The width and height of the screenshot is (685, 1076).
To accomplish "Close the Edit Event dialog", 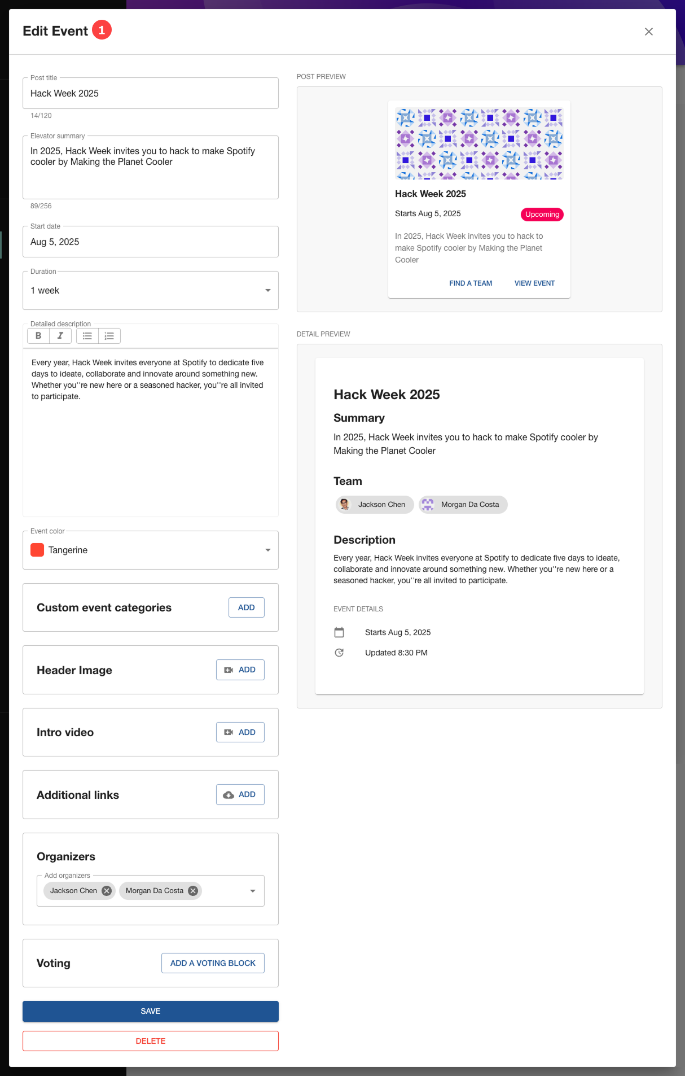I will pyautogui.click(x=649, y=32).
